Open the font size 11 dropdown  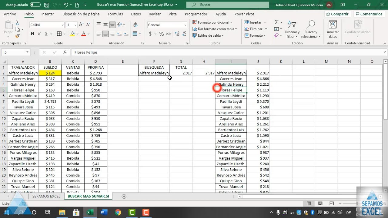[x=75, y=25]
